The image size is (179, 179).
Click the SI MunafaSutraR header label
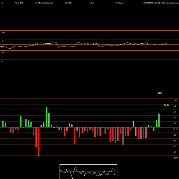(44, 3)
